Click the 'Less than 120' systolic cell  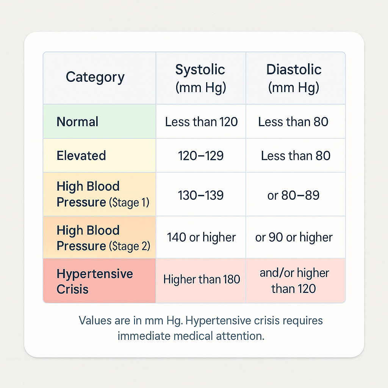click(x=201, y=122)
